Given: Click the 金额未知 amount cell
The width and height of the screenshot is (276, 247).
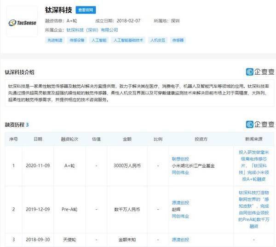Looking at the screenshot, I should point(127,240).
